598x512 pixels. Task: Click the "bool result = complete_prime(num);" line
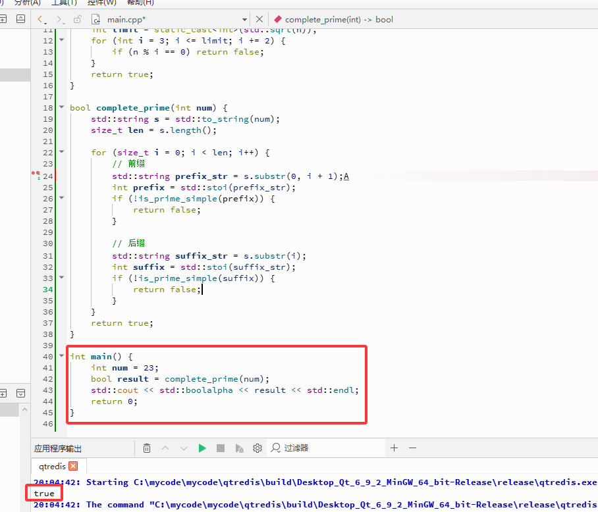tap(180, 379)
